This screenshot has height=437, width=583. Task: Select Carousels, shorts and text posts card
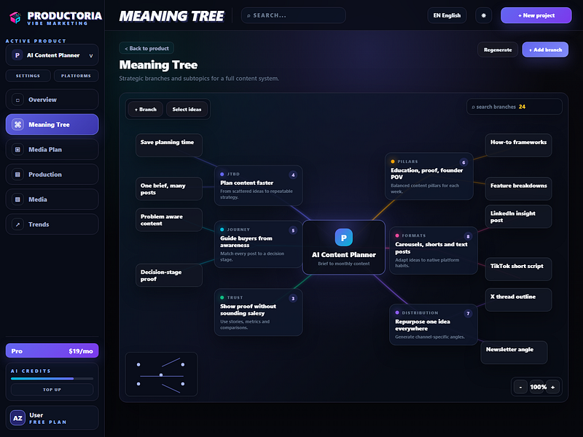[x=434, y=251]
